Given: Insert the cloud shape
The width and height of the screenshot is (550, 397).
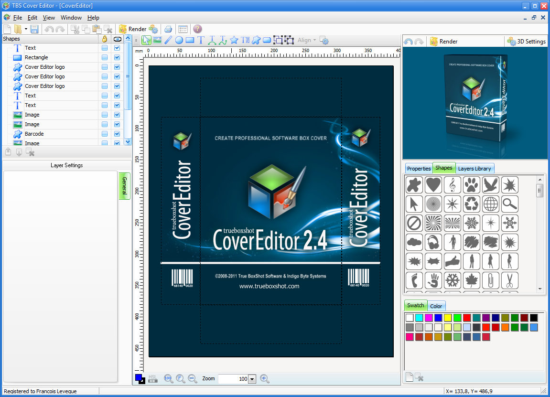Looking at the screenshot, I should [414, 242].
